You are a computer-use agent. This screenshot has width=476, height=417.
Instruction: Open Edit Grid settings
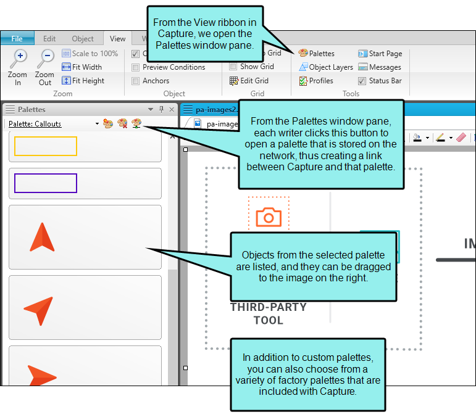(x=249, y=81)
